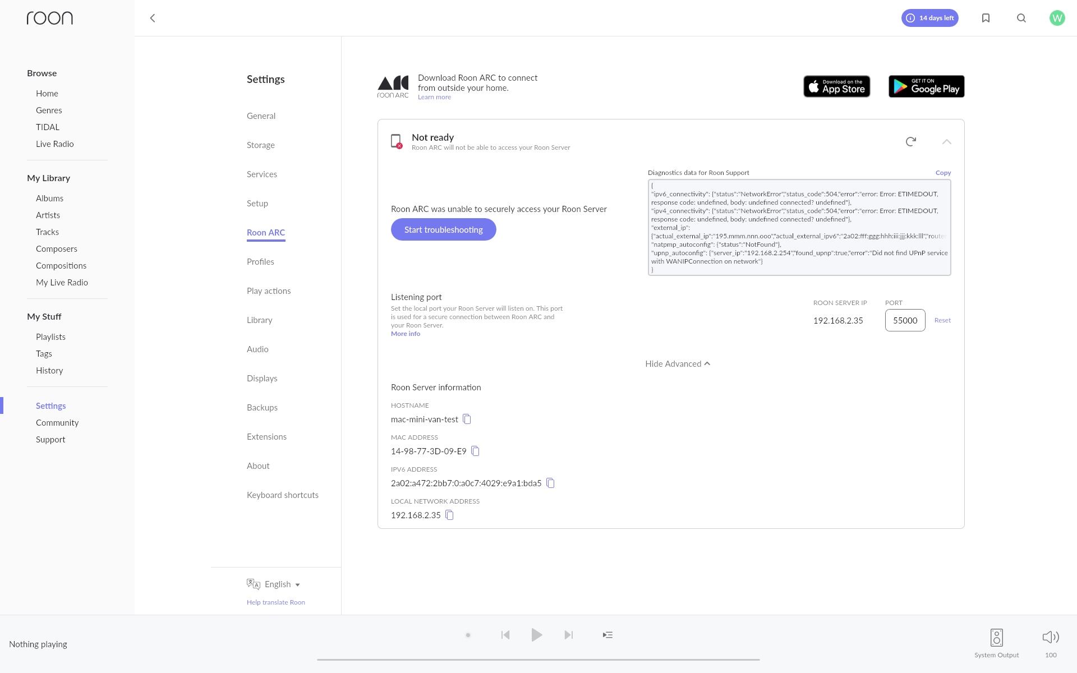Viewport: 1077px width, 673px height.
Task: Click Start troubleshooting button
Action: (x=443, y=229)
